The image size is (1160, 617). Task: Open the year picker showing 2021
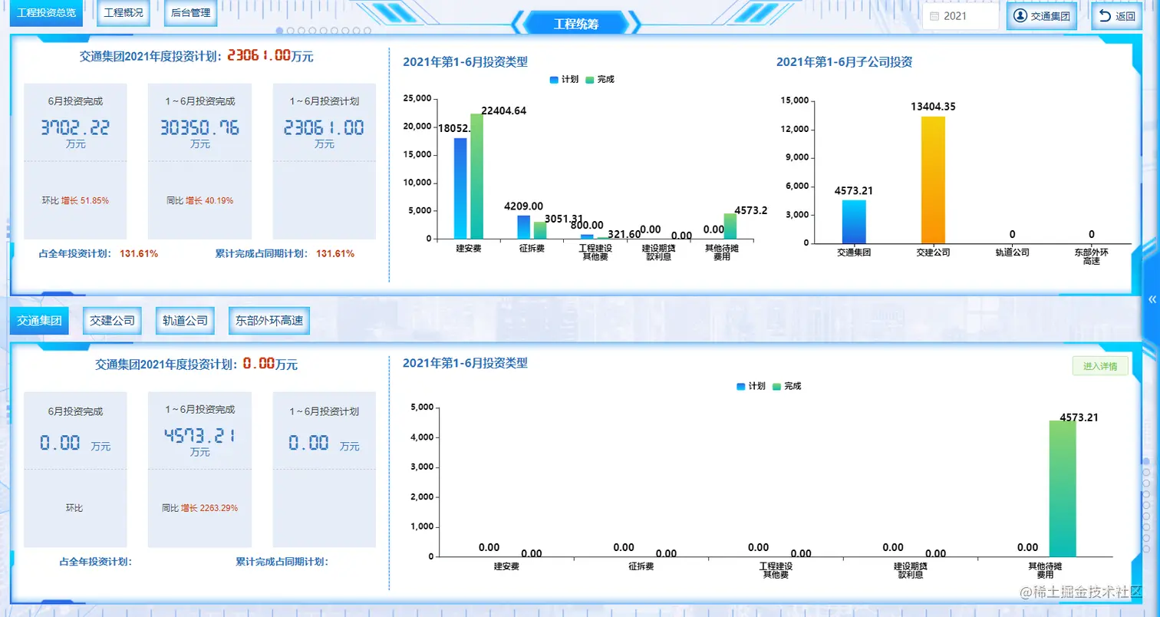[961, 16]
